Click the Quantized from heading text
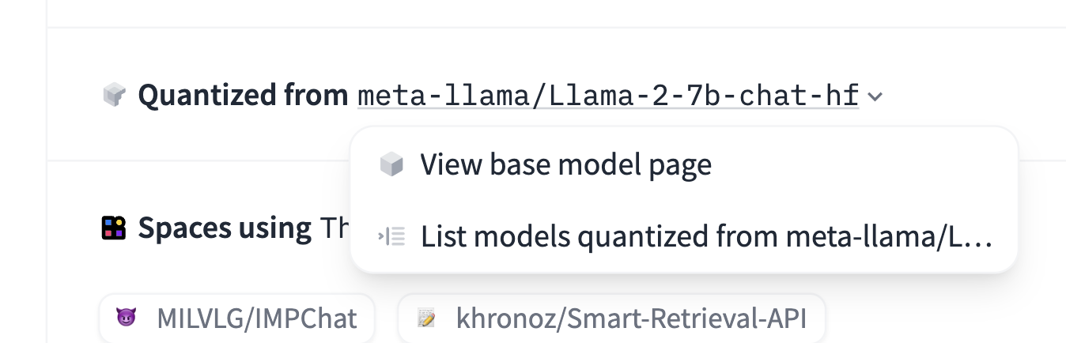This screenshot has width=1066, height=343. tap(243, 96)
